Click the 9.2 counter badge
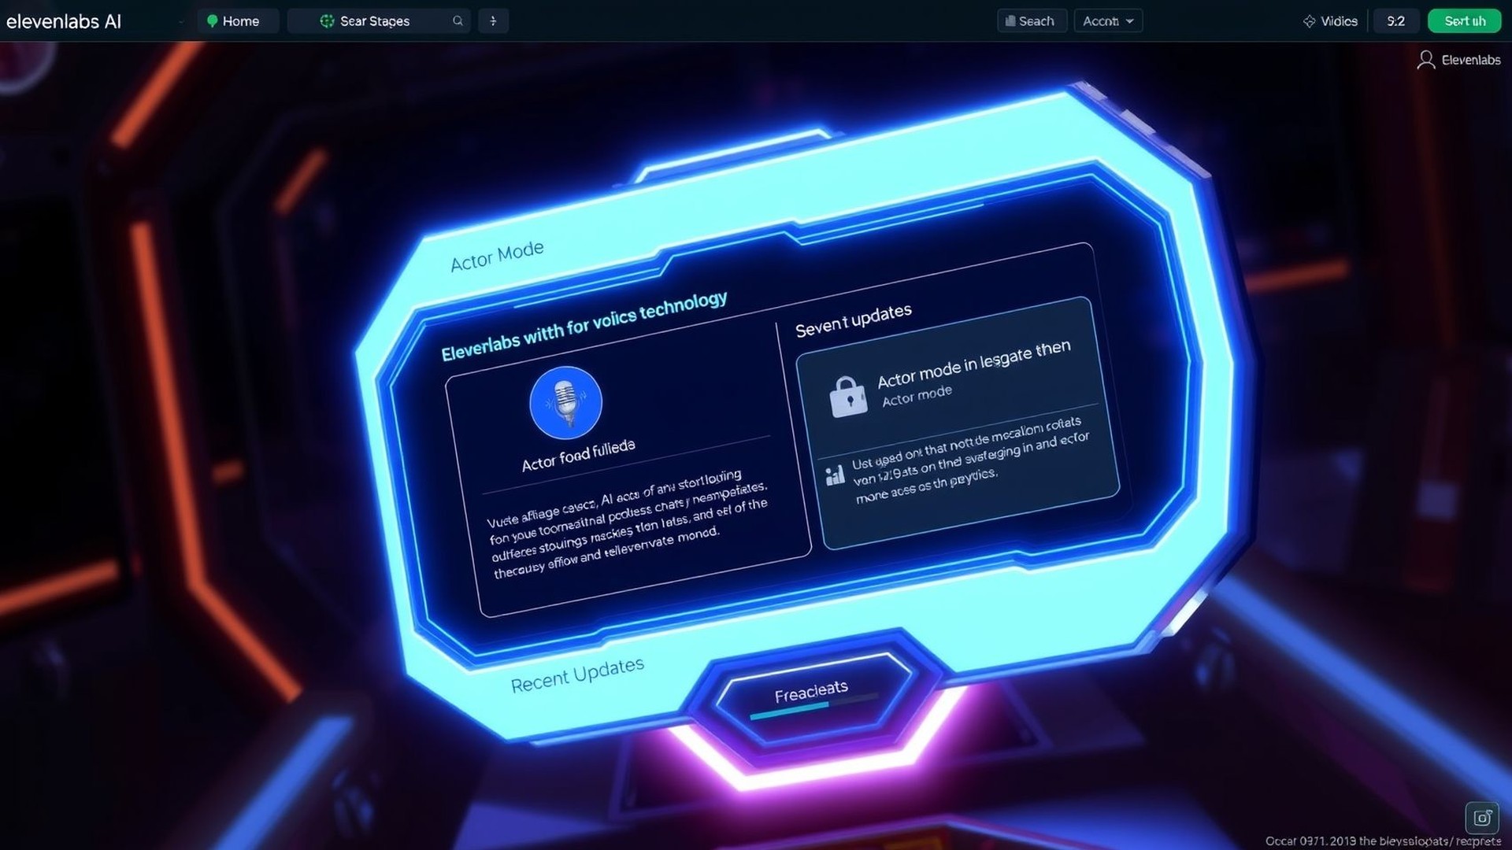This screenshot has width=1512, height=850. pos(1395,21)
